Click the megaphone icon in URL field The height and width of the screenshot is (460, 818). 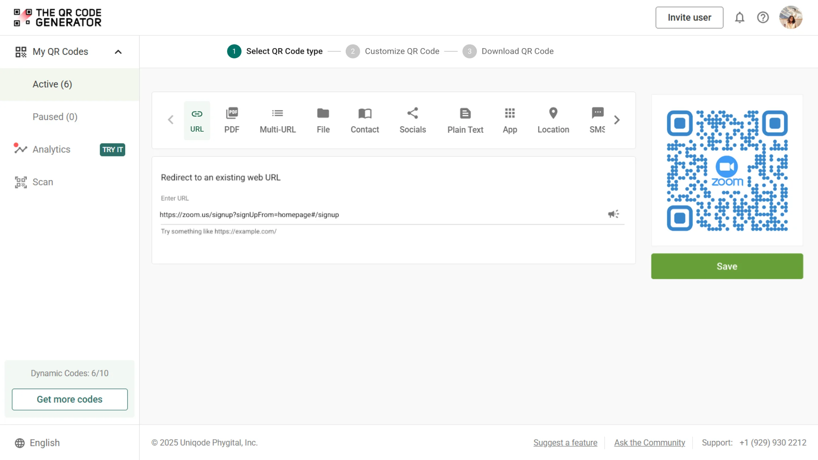coord(613,214)
